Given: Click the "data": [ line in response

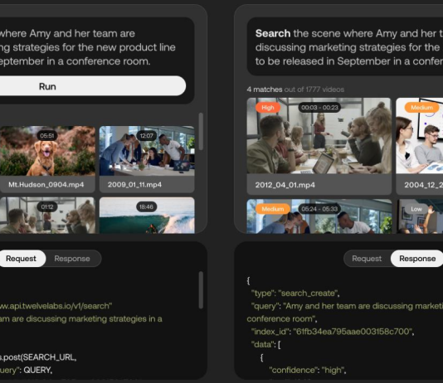Looking at the screenshot, I should point(265,344).
